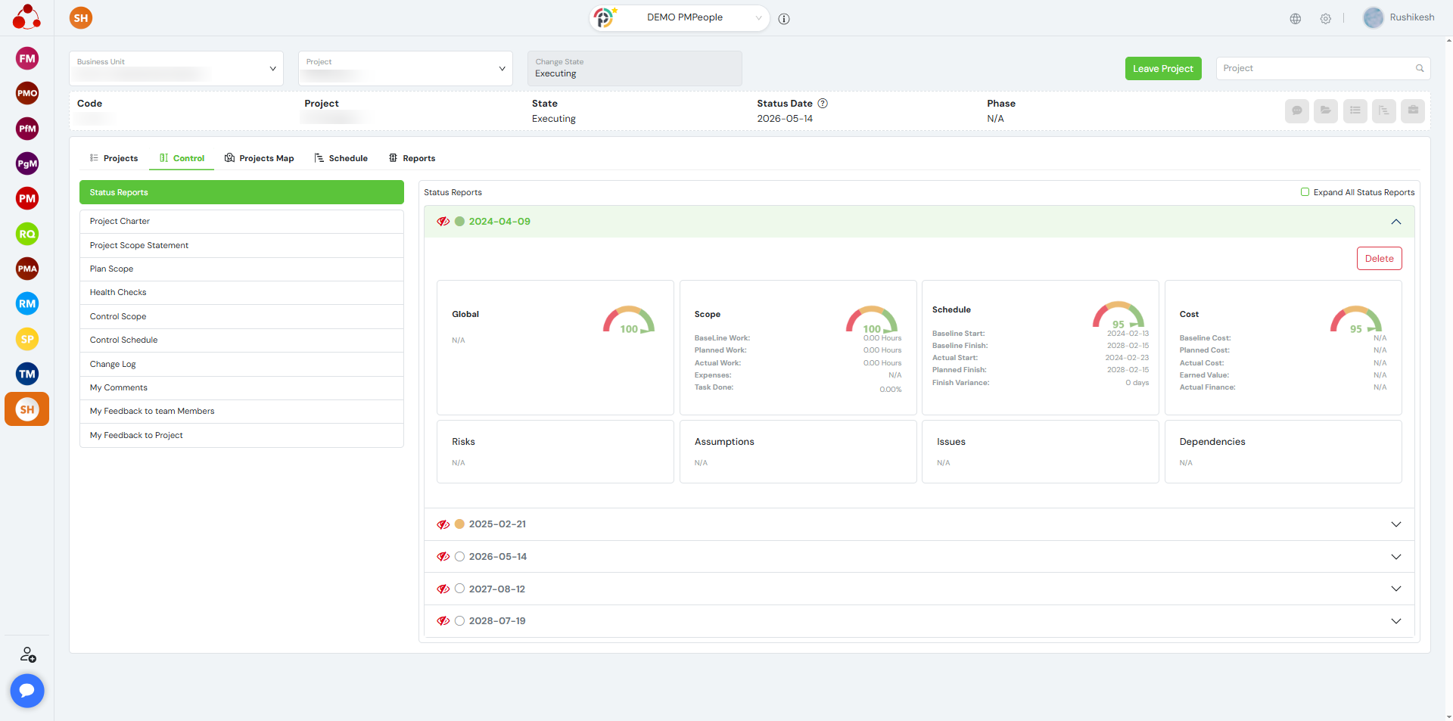The height and width of the screenshot is (721, 1453).
Task: Switch to the Schedule tab
Action: coord(341,158)
